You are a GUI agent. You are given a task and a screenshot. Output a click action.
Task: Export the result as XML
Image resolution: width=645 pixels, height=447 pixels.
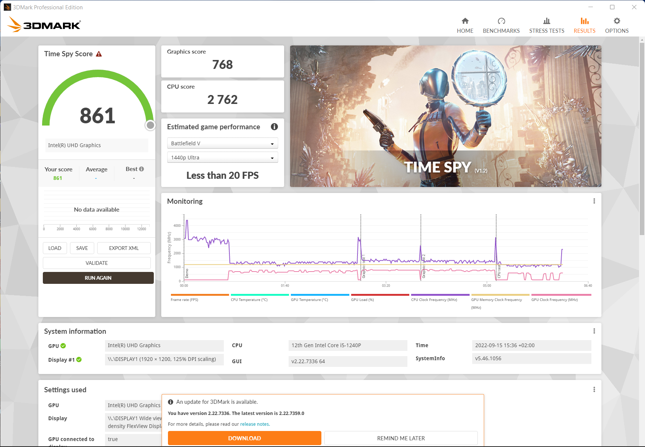(x=124, y=248)
